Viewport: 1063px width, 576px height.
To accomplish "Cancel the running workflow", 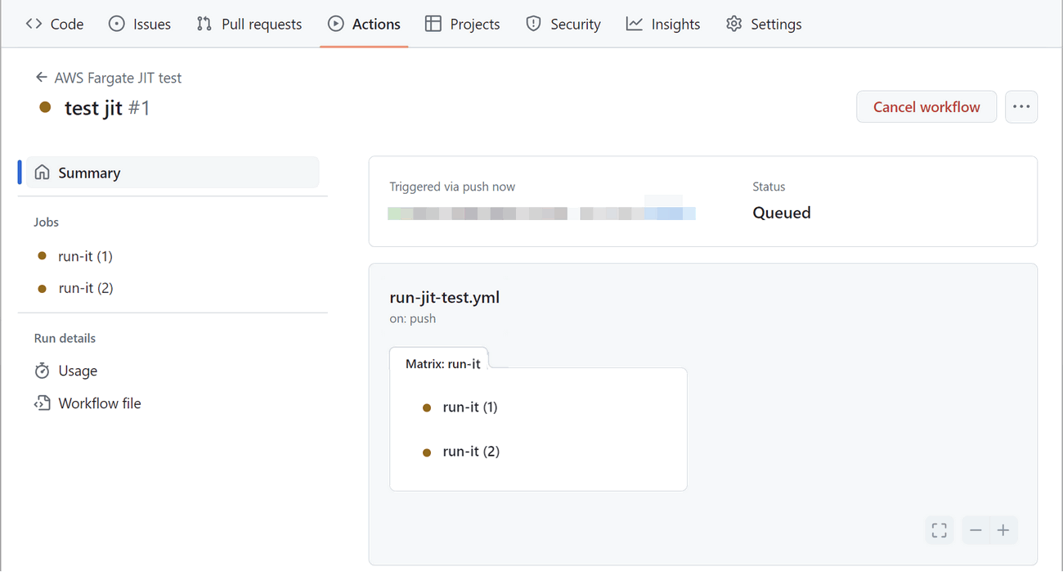I will coord(926,107).
